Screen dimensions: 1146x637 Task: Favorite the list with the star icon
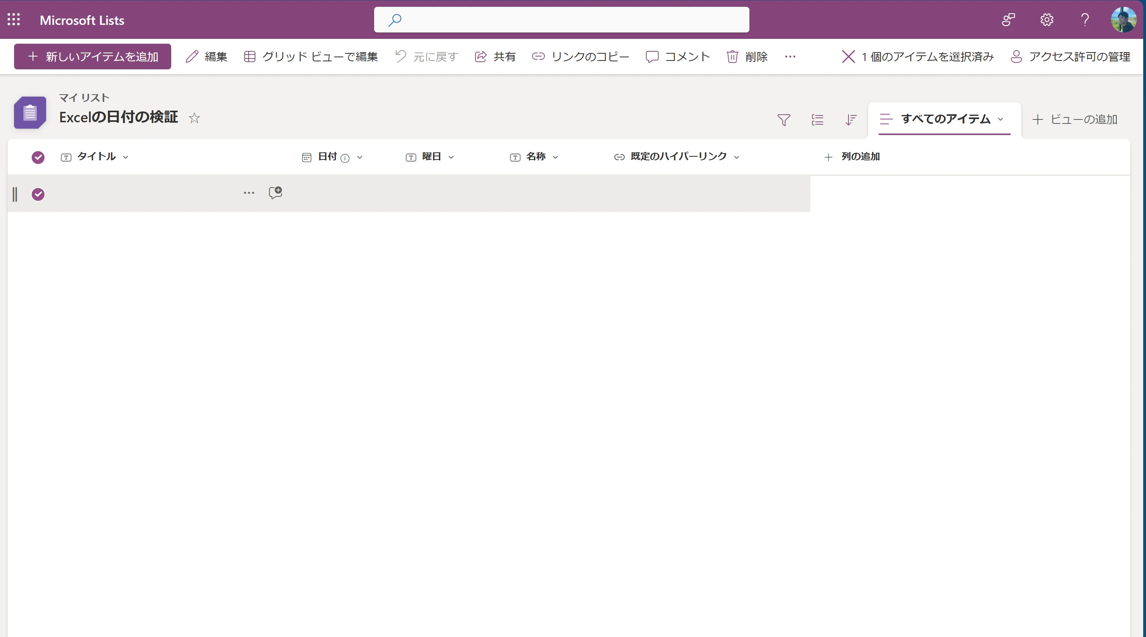point(194,118)
